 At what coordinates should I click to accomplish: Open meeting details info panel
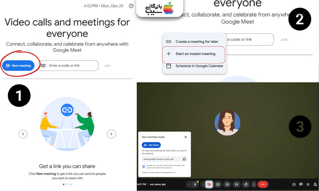[294, 184]
